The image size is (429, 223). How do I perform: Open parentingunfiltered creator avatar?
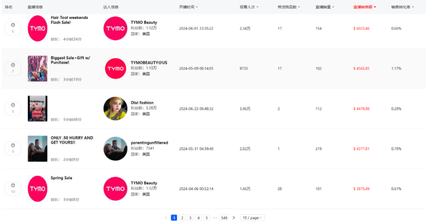[x=115, y=149]
